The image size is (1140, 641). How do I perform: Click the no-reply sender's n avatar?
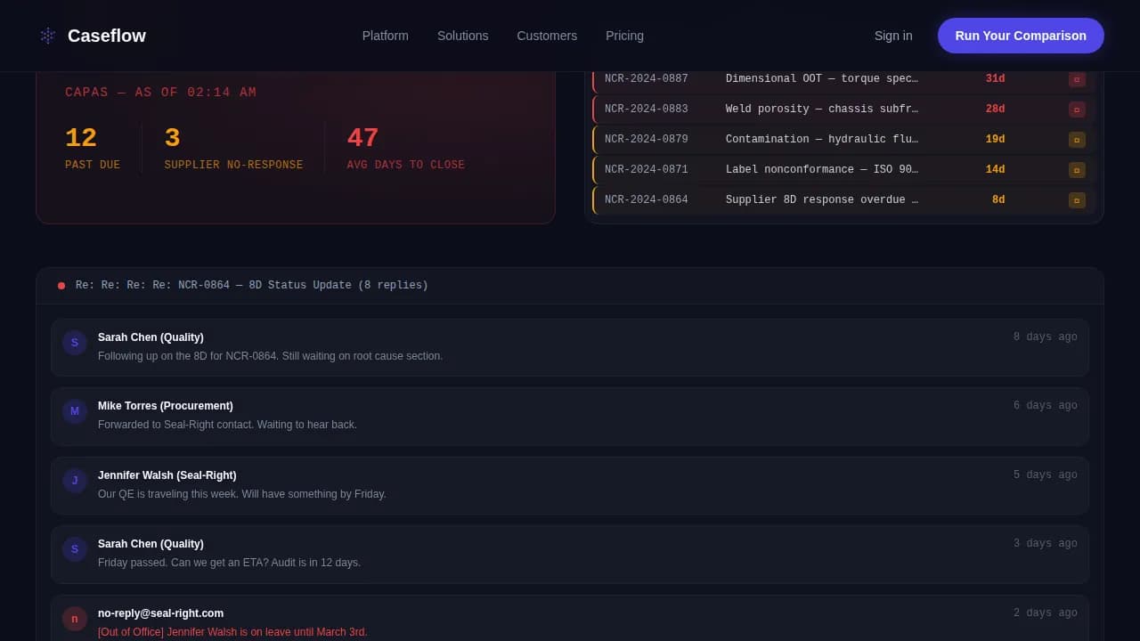pyautogui.click(x=75, y=619)
